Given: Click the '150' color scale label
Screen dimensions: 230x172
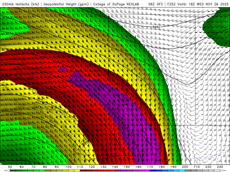Looking at the screenshot, I should pyautogui.click(x=127, y=167).
